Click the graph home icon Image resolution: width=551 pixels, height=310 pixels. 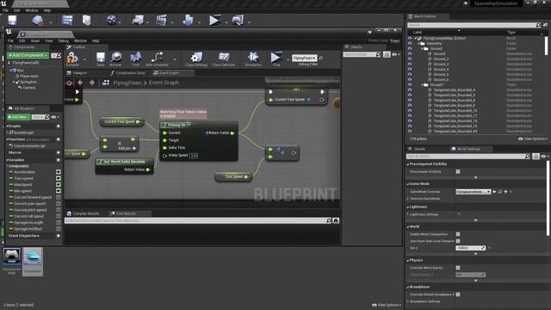[69, 83]
